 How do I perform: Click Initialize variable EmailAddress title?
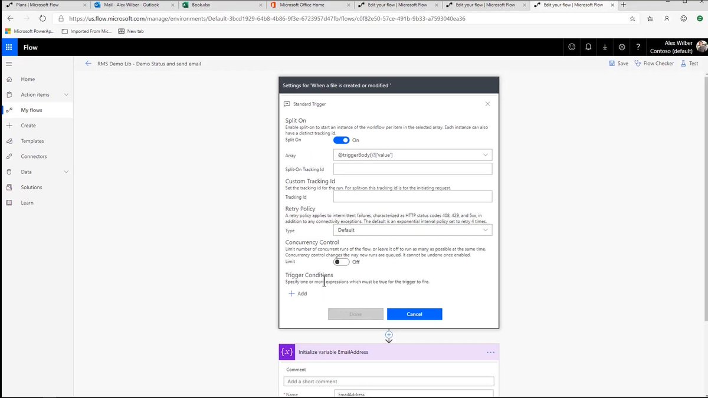(333, 352)
